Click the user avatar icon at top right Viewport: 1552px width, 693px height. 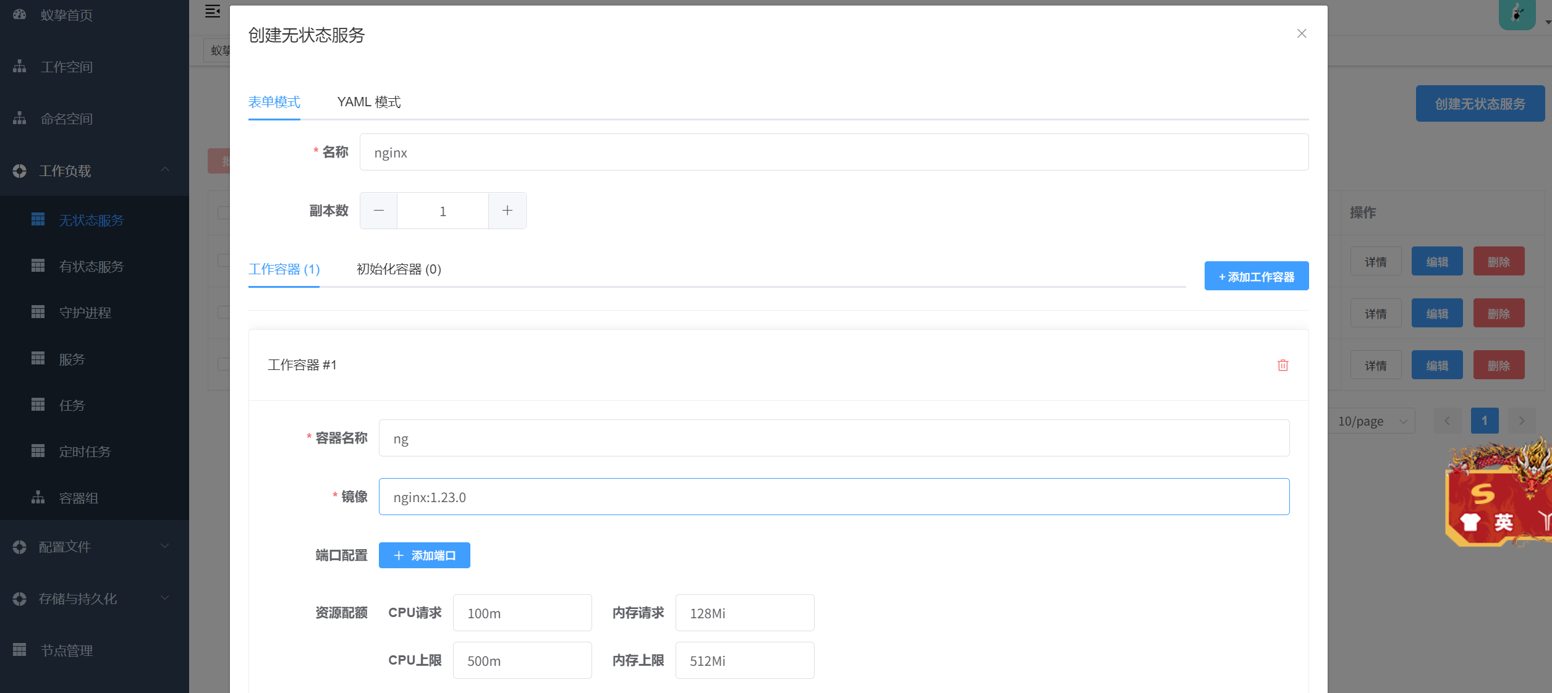point(1517,14)
